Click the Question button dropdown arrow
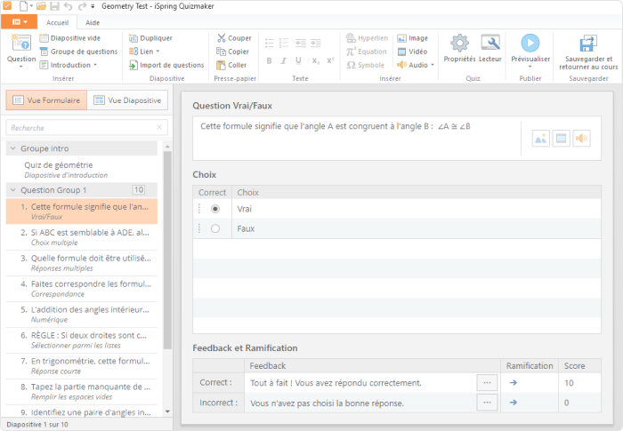This screenshot has width=623, height=431. point(21,67)
